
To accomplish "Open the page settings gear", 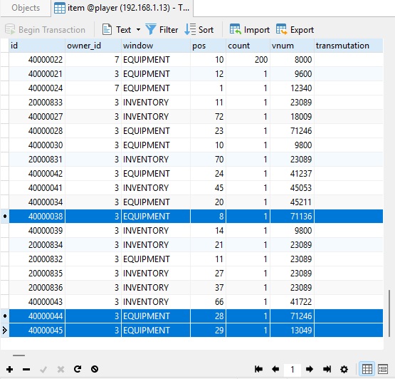I will (x=344, y=369).
